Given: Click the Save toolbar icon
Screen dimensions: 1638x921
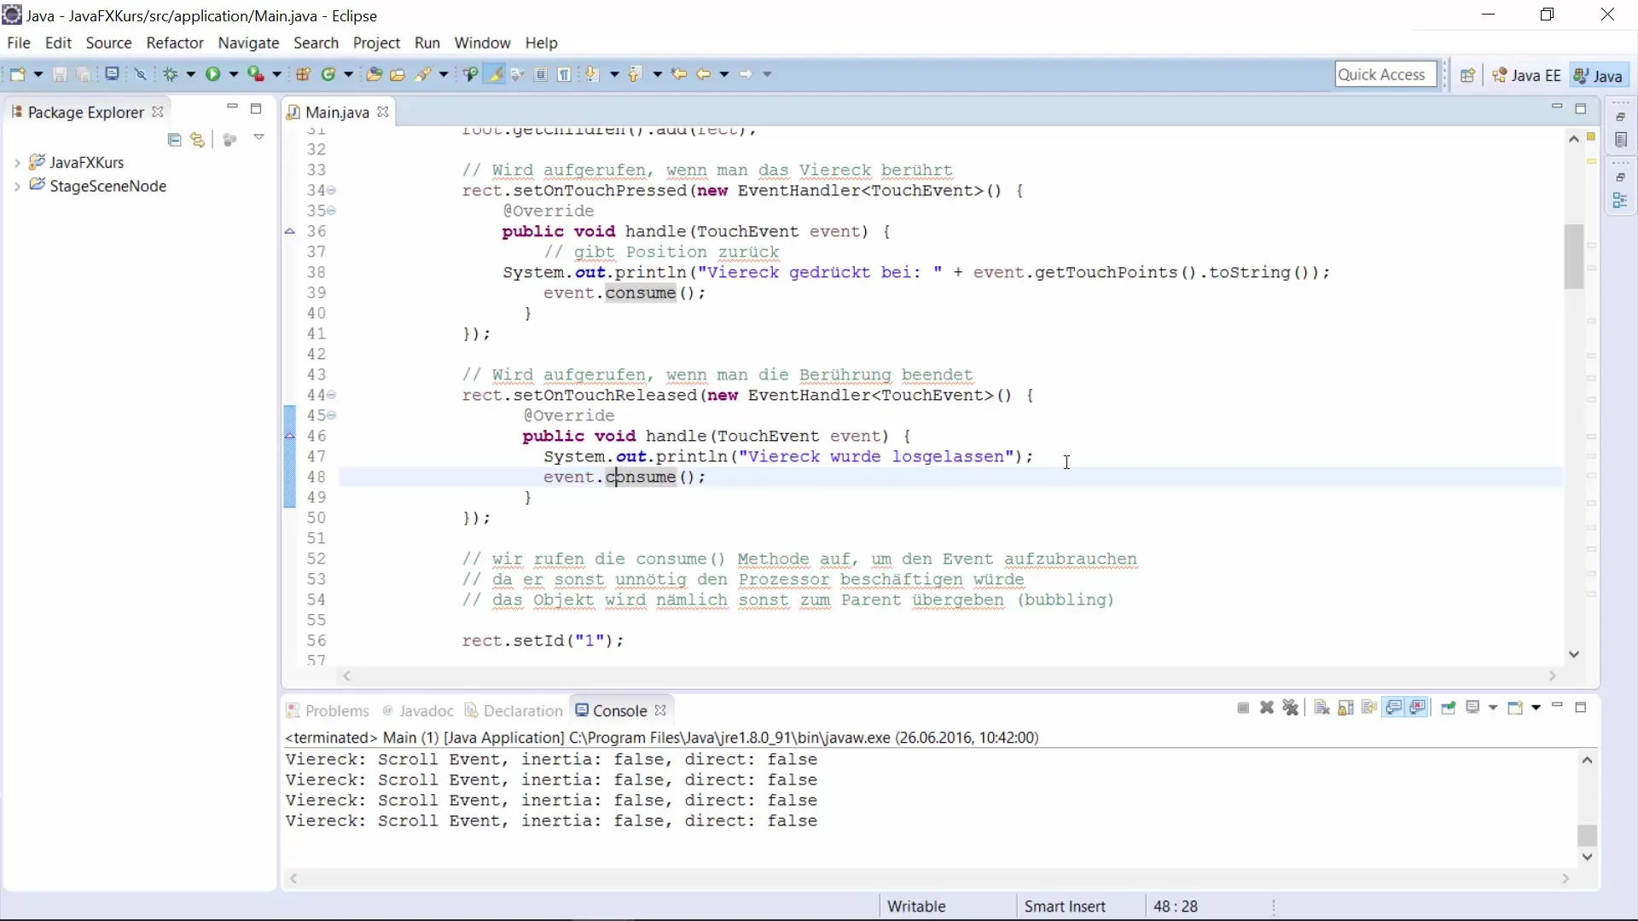Looking at the screenshot, I should (x=60, y=74).
